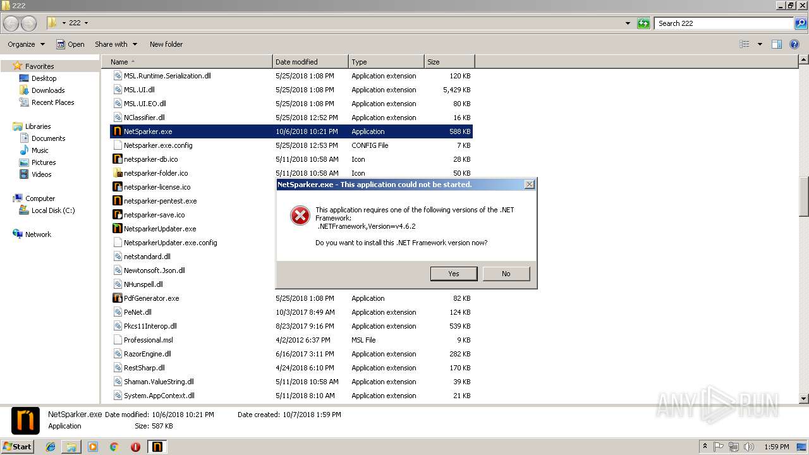Viewport: 809px width, 455px height.
Task: Select the Netsparker.exe.config file icon
Action: pyautogui.click(x=117, y=145)
